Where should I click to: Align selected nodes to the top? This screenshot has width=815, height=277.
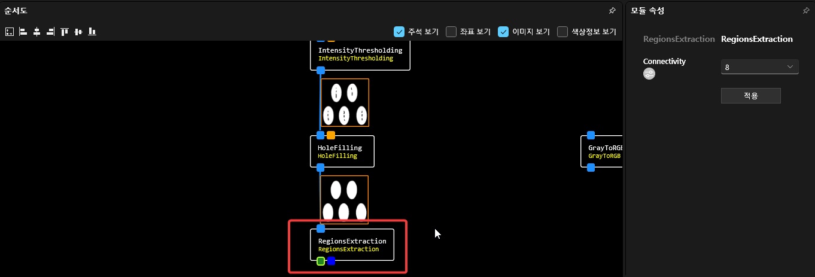click(x=64, y=32)
